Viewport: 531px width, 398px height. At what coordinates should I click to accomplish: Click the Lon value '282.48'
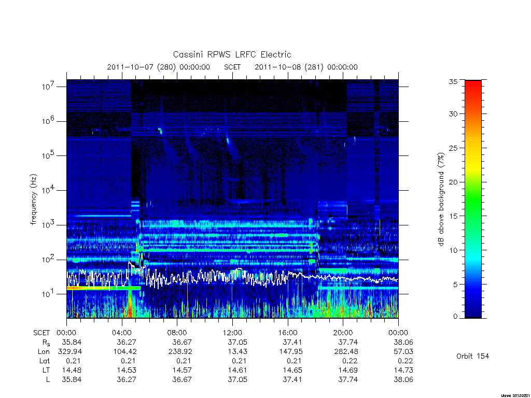pyautogui.click(x=346, y=352)
